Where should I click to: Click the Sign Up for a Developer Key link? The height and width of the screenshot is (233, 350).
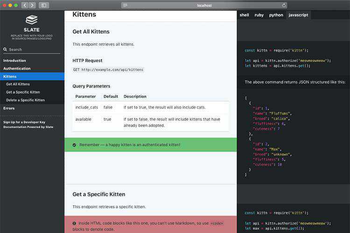tap(23, 122)
